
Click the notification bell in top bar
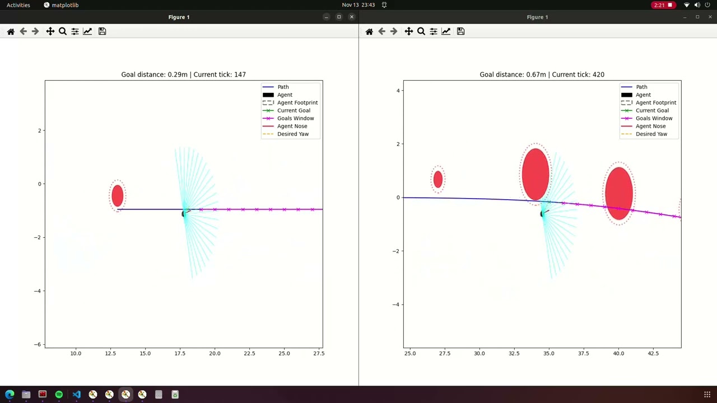point(384,5)
